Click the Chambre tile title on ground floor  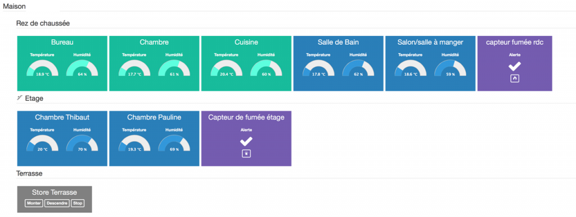[154, 42]
